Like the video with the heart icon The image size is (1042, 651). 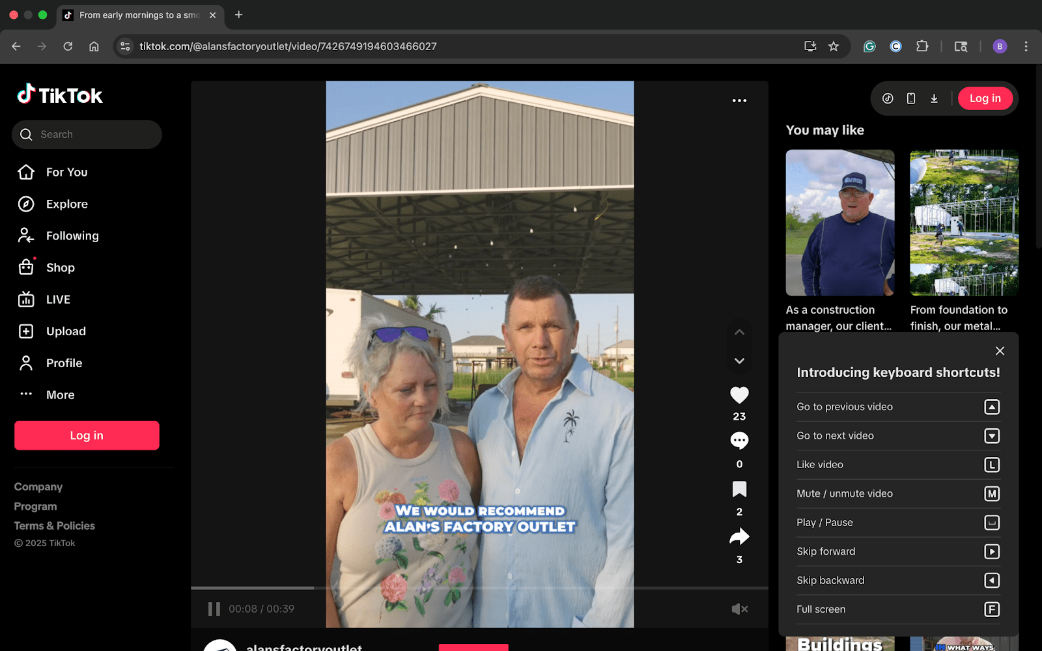739,395
